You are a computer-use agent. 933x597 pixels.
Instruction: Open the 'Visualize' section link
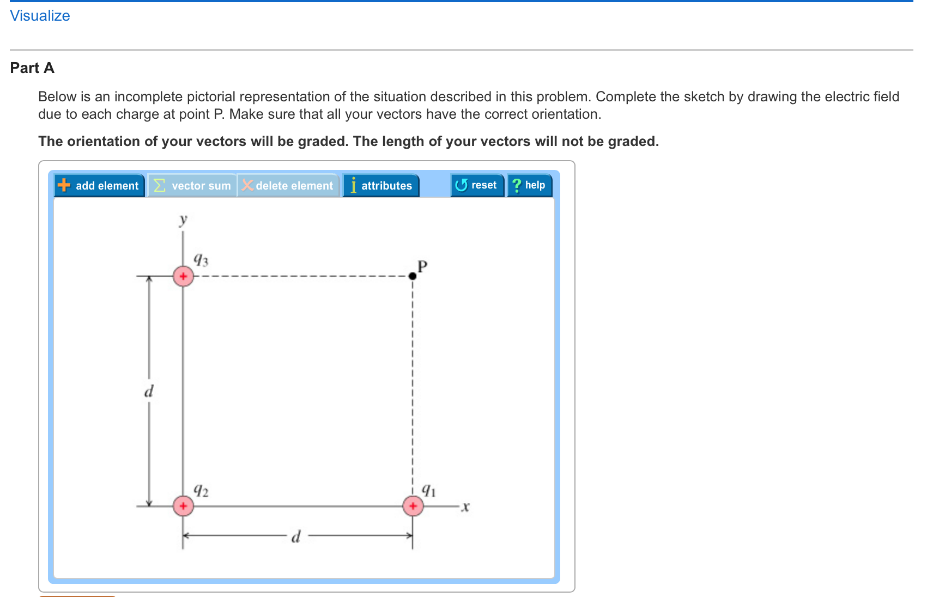[x=39, y=16]
